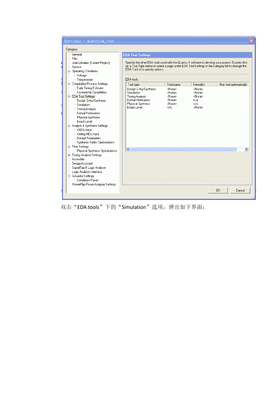The width and height of the screenshot is (279, 394).
Task: Open Synthesis Netlist Optimizations page
Action: point(95,142)
